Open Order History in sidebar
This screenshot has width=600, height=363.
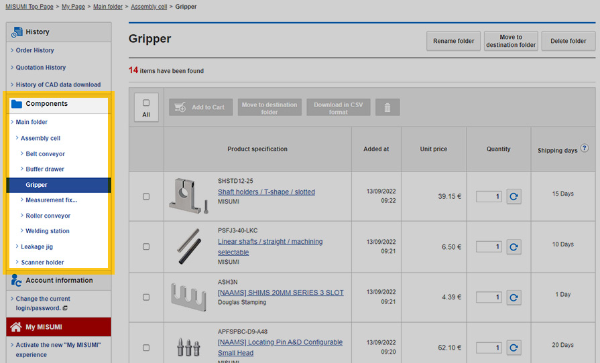coord(35,50)
